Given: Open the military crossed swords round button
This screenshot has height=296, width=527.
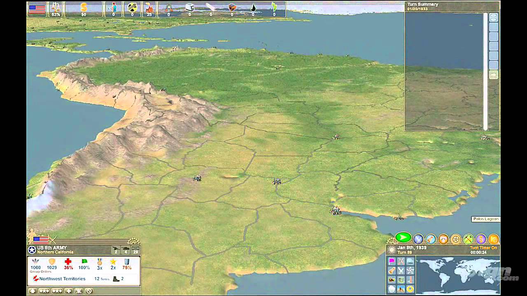Looking at the screenshot, I should (418, 239).
